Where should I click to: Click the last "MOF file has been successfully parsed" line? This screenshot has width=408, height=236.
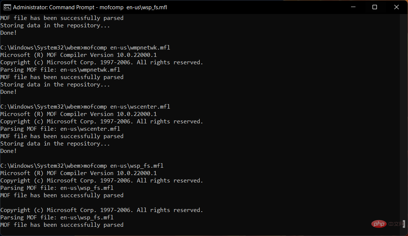[x=62, y=225]
